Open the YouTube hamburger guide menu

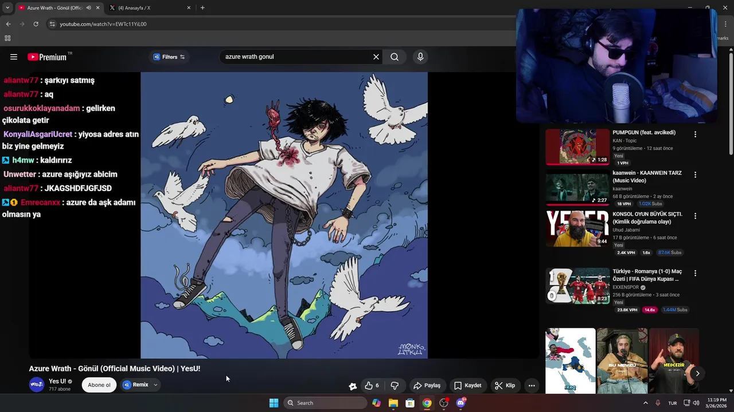[14, 57]
